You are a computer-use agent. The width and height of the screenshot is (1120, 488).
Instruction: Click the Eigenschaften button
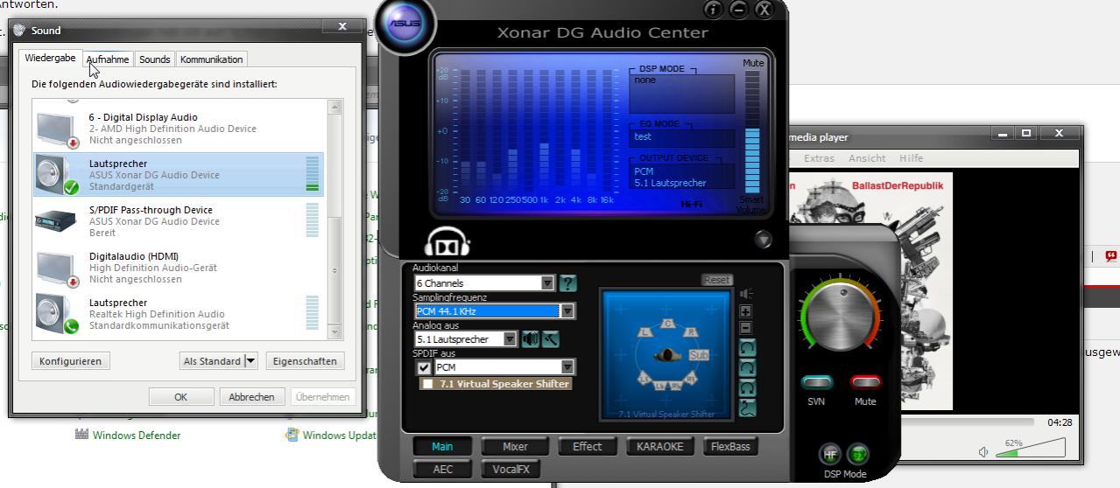[x=304, y=360]
